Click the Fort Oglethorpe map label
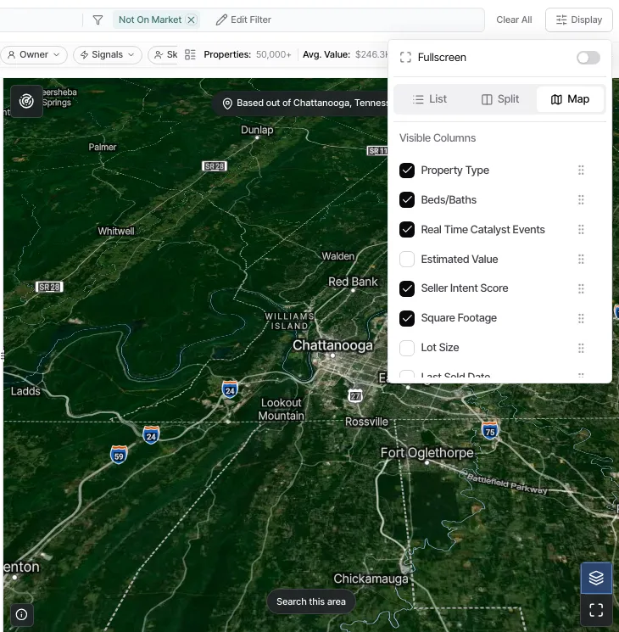The height and width of the screenshot is (632, 619). point(427,453)
